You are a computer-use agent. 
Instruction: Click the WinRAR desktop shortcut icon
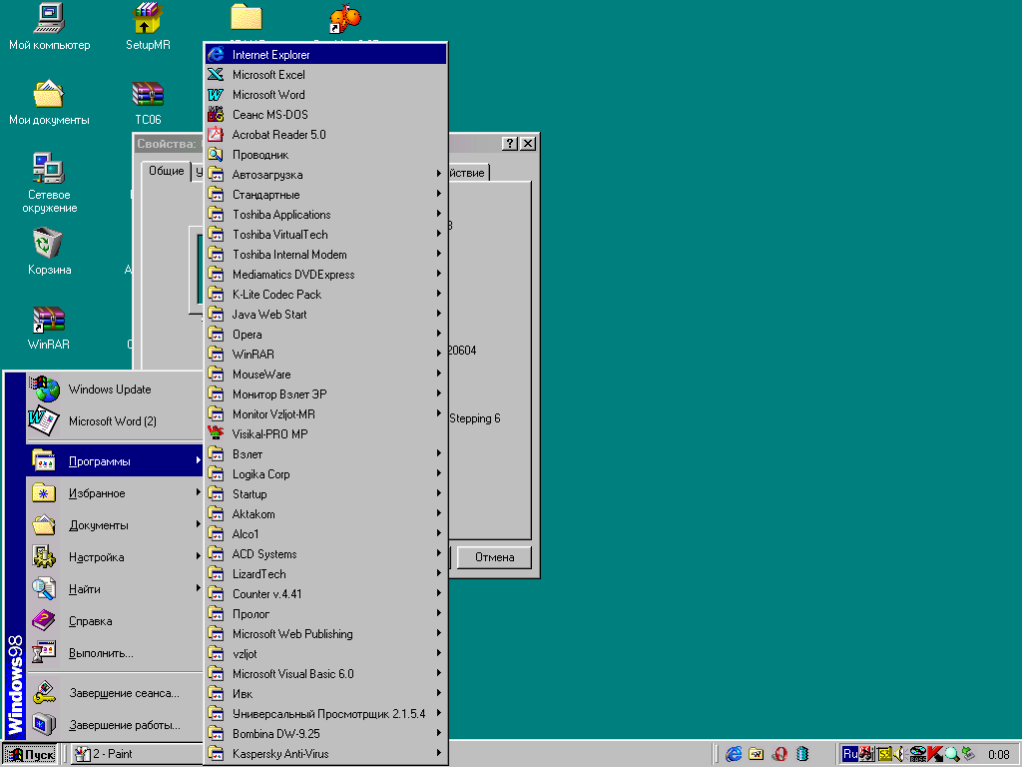[x=49, y=320]
